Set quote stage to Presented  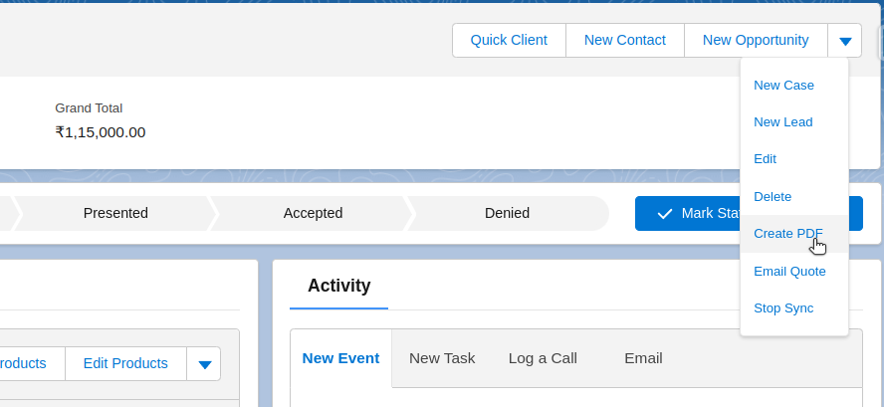(x=115, y=213)
